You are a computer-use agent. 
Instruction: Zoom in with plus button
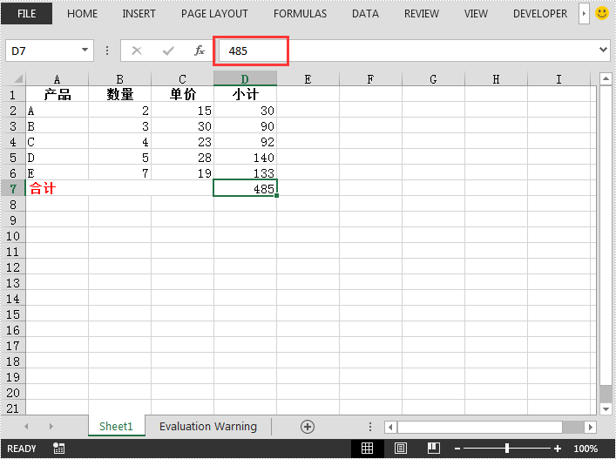557,449
